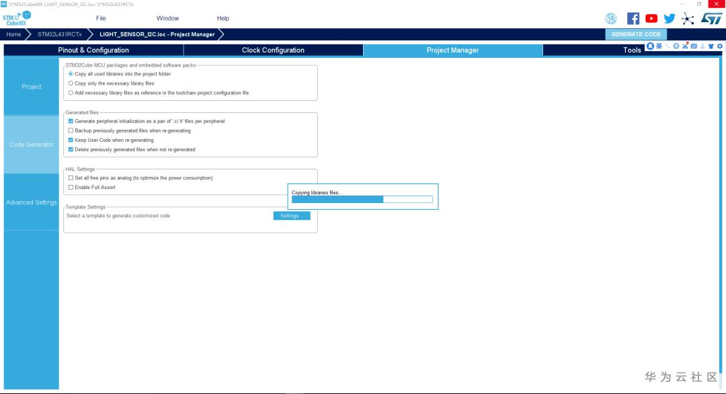This screenshot has width=726, height=394.
Task: Toggle Generate peripheral initialization as .c/.h pair
Action: click(71, 121)
